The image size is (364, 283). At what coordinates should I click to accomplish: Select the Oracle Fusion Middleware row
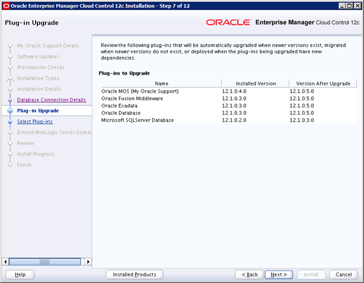(229, 98)
